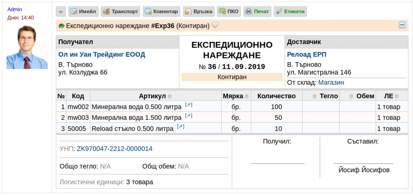Click the Имейл button
413x195 pixels.
tap(83, 11)
